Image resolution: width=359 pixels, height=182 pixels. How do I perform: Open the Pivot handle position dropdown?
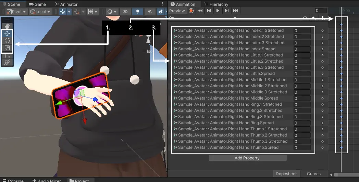pyautogui.click(x=16, y=12)
